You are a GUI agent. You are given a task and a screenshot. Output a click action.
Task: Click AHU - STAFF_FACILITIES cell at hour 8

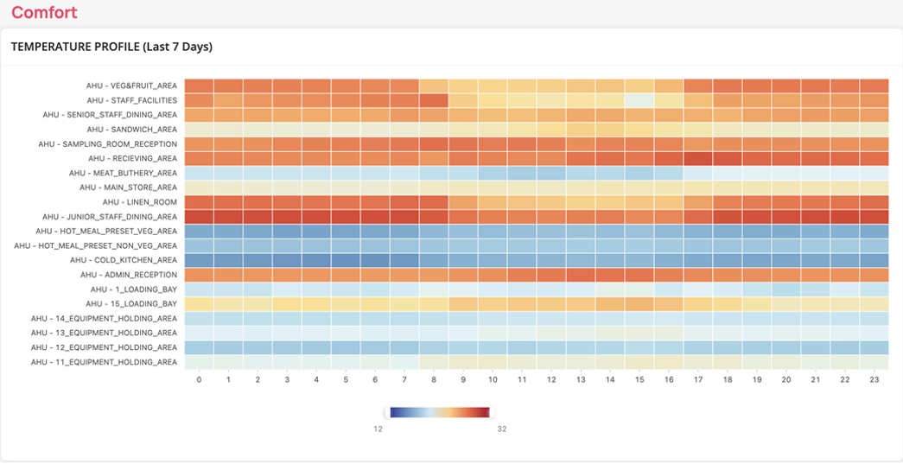click(435, 100)
